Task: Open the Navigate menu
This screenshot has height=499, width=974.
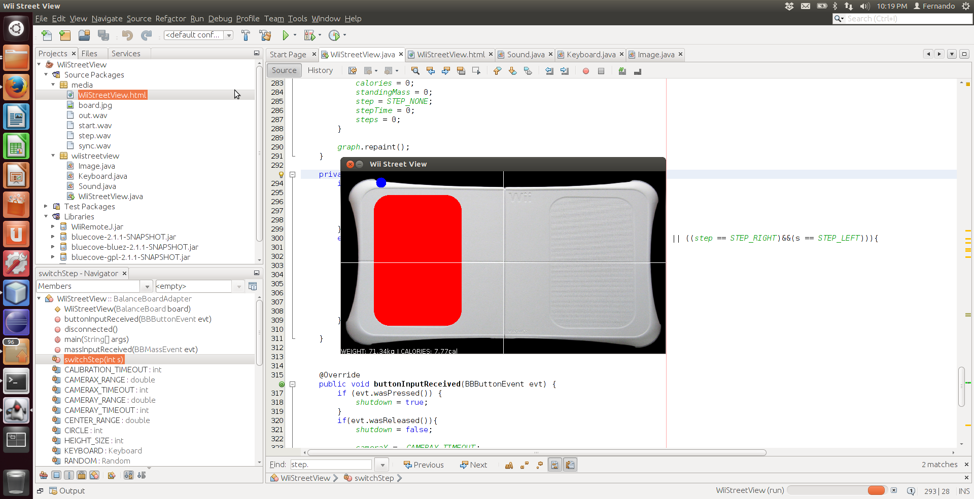Action: [x=107, y=19]
